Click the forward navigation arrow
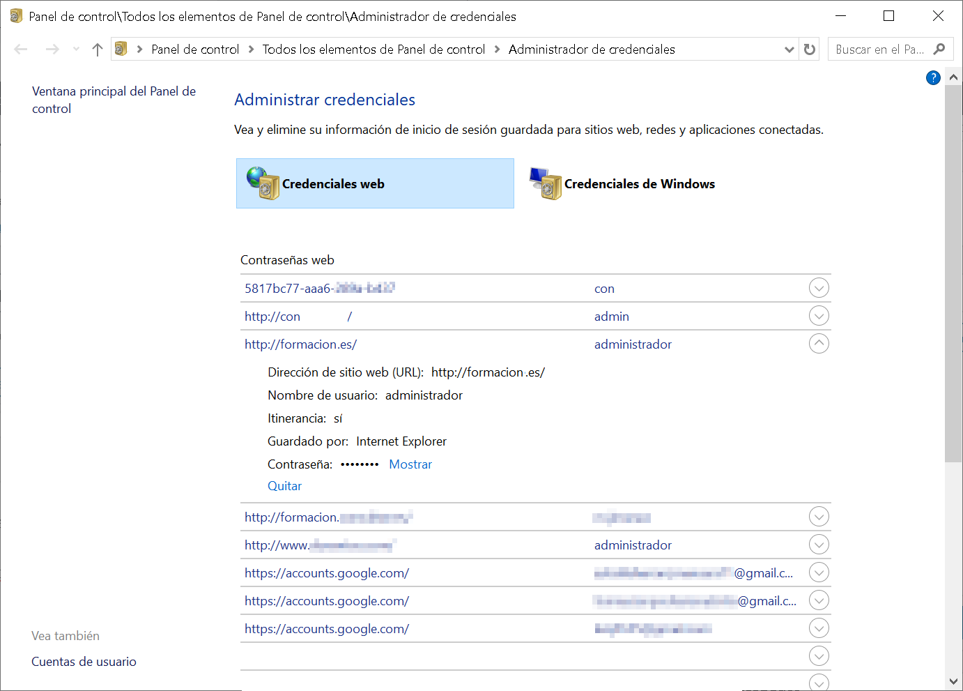Screen dimensions: 963x691 (52, 49)
